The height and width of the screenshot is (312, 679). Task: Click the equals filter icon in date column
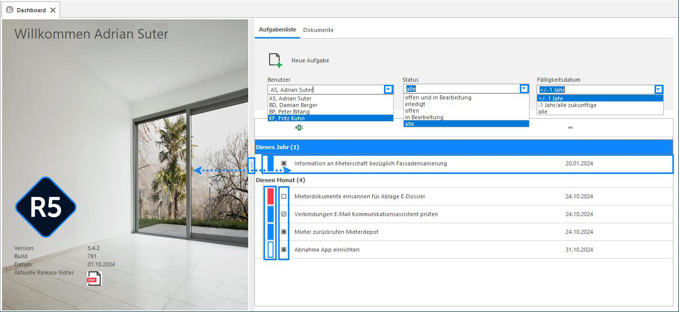point(570,127)
